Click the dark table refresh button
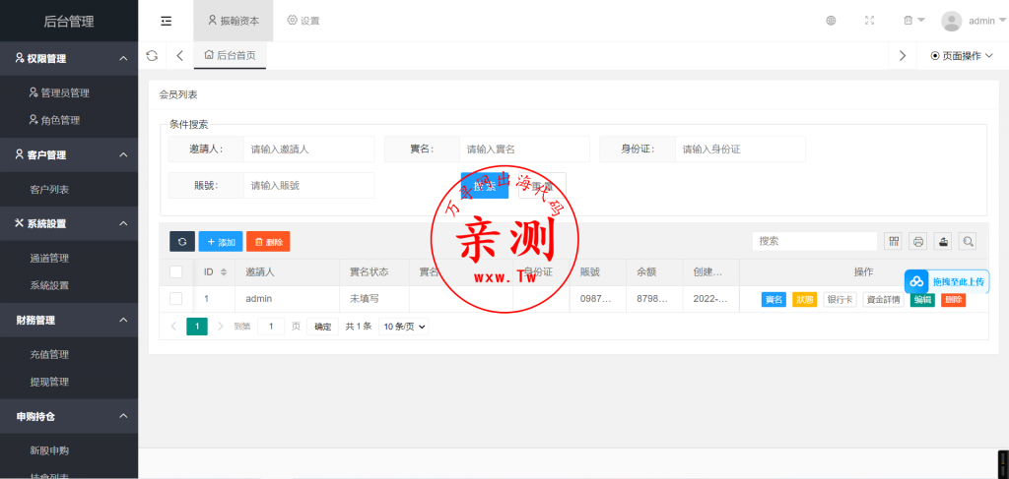 pos(182,241)
